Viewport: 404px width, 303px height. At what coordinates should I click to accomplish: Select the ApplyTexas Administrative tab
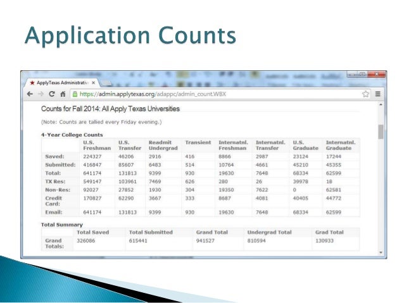63,83
